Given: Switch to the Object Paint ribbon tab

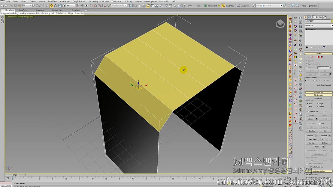Looking at the screenshot, I should (58, 10).
